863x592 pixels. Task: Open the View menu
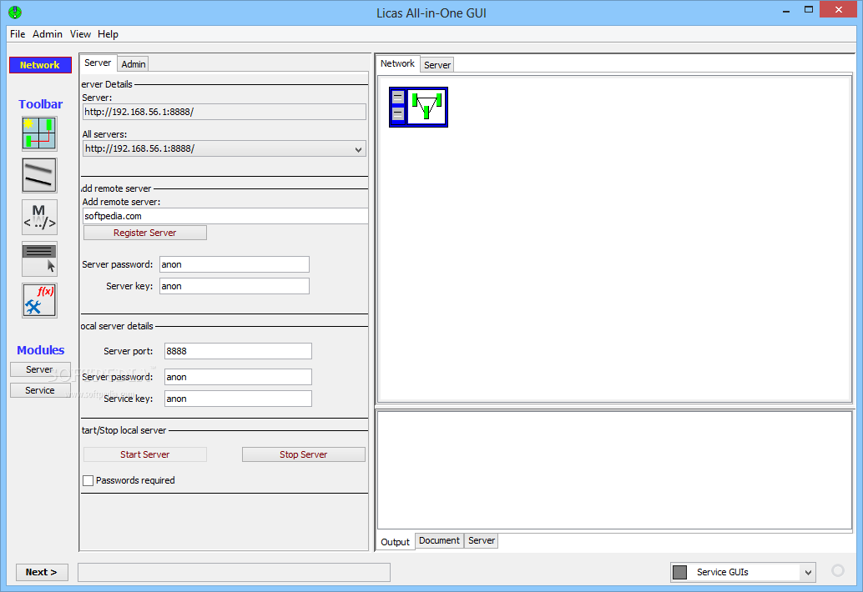(80, 34)
